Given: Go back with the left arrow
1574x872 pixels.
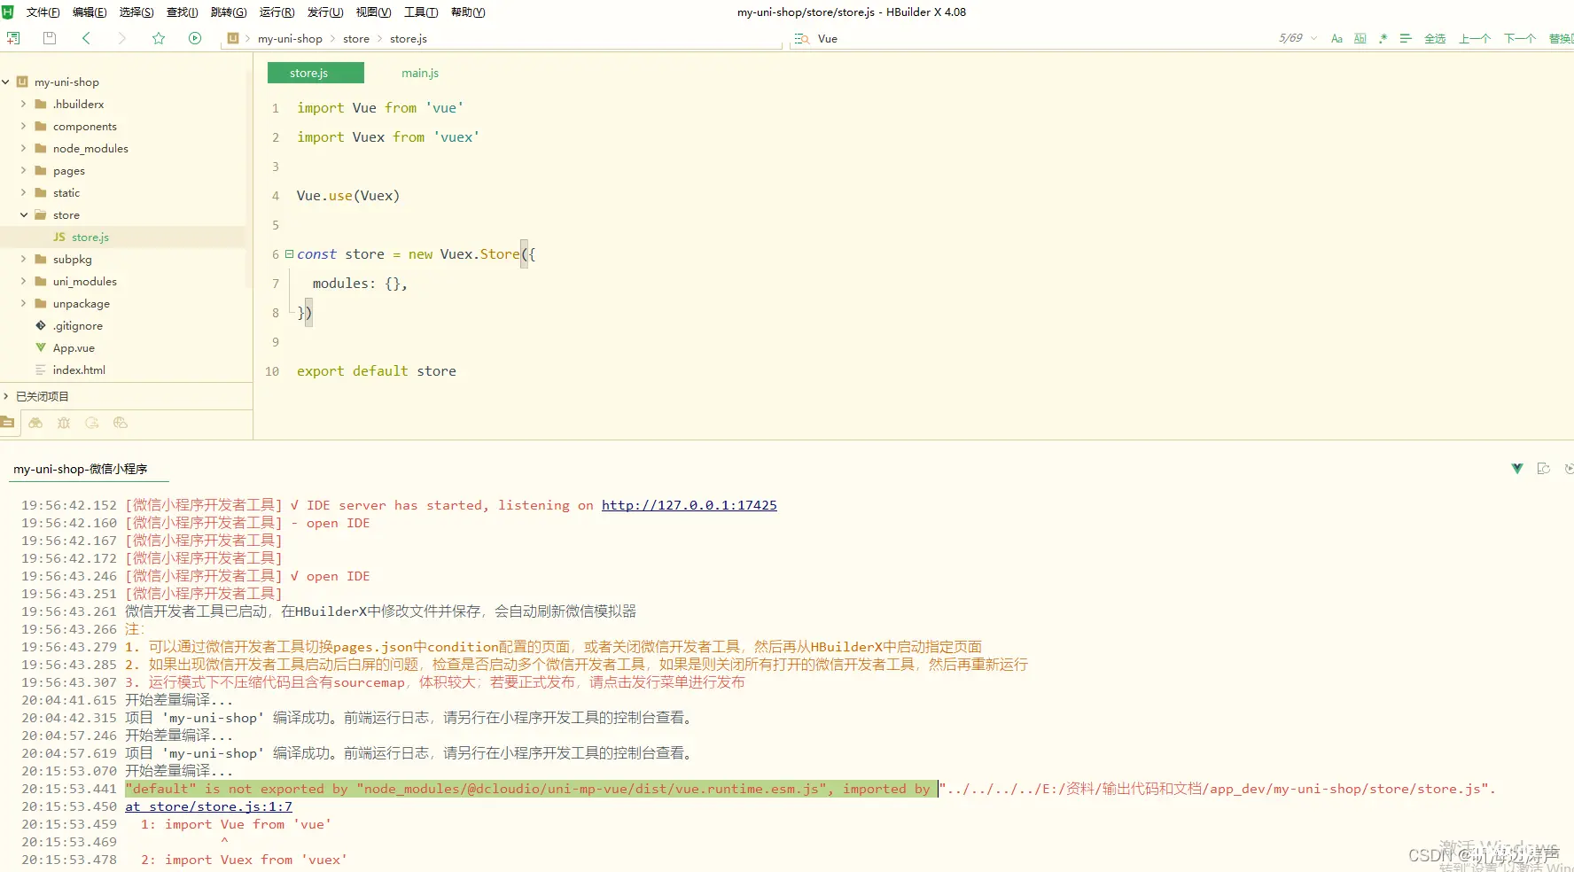Looking at the screenshot, I should coord(86,38).
